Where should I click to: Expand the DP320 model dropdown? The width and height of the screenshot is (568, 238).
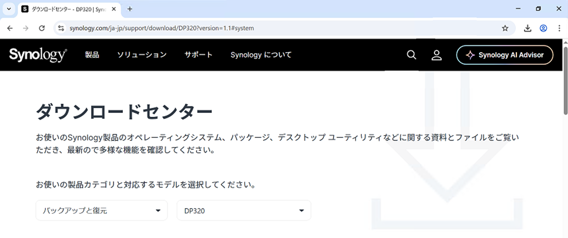[x=244, y=211]
